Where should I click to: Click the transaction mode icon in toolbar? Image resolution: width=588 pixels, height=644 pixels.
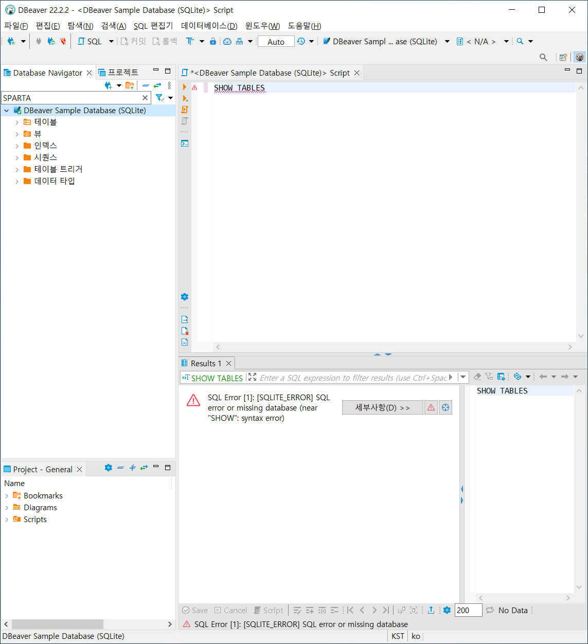pyautogui.click(x=190, y=41)
